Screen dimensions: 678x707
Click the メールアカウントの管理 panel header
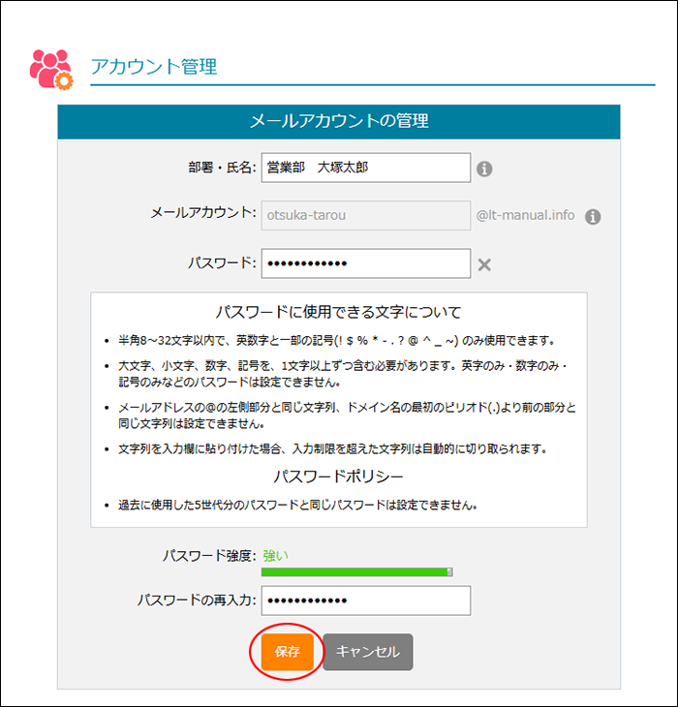click(x=339, y=121)
